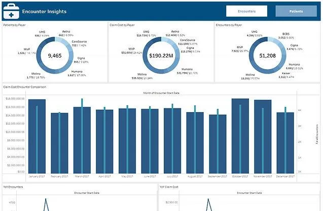
Task: Click the Month of Encounter Start Date header
Action: (x=161, y=93)
